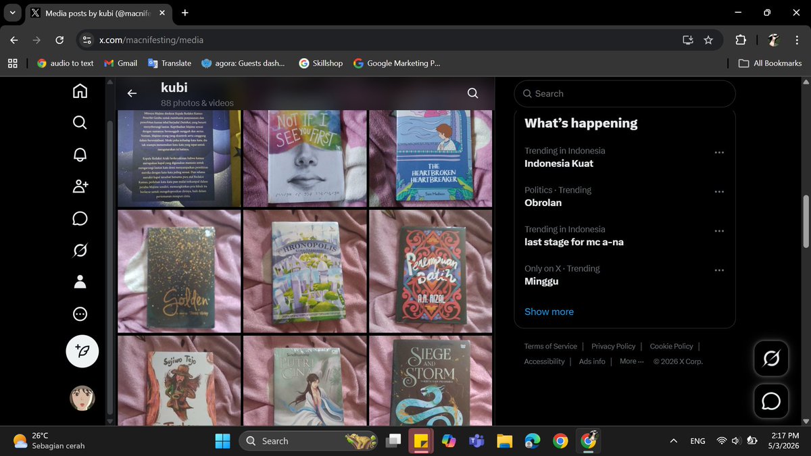Screen dimensions: 811x456
Task: Open Privacy Policy link
Action: [x=613, y=346]
